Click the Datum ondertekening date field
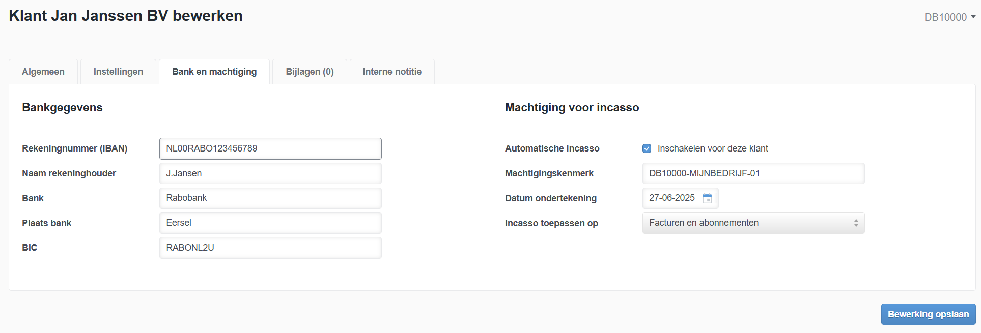981x333 pixels. pyautogui.click(x=672, y=198)
